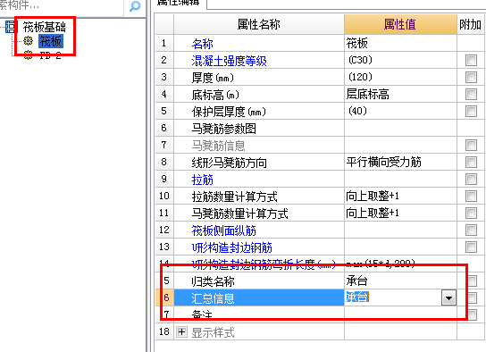
Task: Click the 附加 column header
Action: pos(471,24)
